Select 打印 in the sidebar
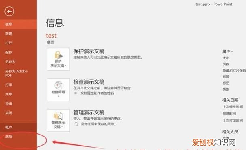 pyautogui.click(x=18, y=85)
